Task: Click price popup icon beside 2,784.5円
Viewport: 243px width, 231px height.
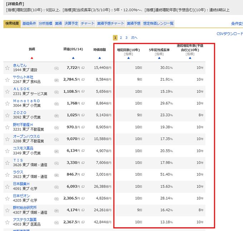Action: [83, 79]
